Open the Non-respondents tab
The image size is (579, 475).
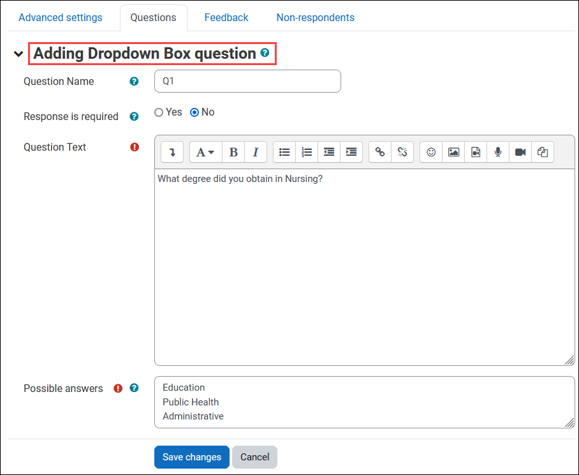(315, 17)
